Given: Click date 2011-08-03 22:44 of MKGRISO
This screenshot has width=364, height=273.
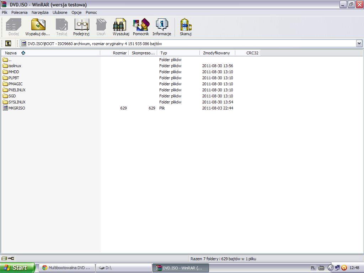Looking at the screenshot, I should click(218, 108).
